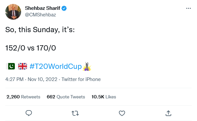Retweet using the retweet arrows icon
197x121 pixels.
[x=75, y=113]
